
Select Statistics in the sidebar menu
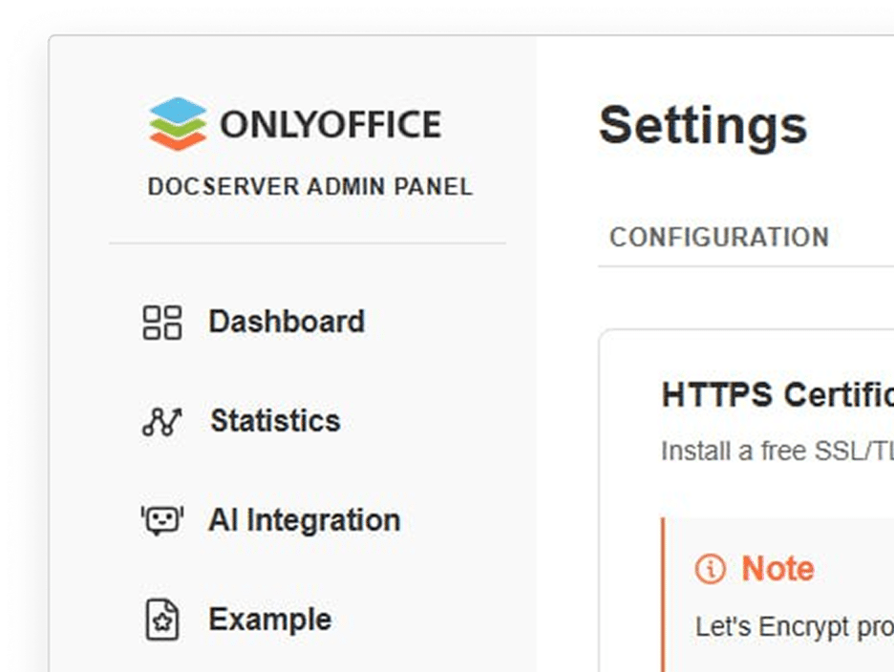pos(275,421)
